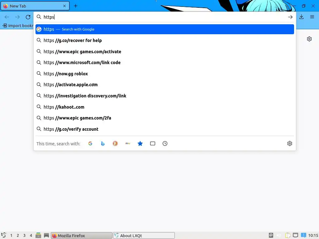Open the Firefox application menu
319x239 pixels.
click(x=312, y=17)
